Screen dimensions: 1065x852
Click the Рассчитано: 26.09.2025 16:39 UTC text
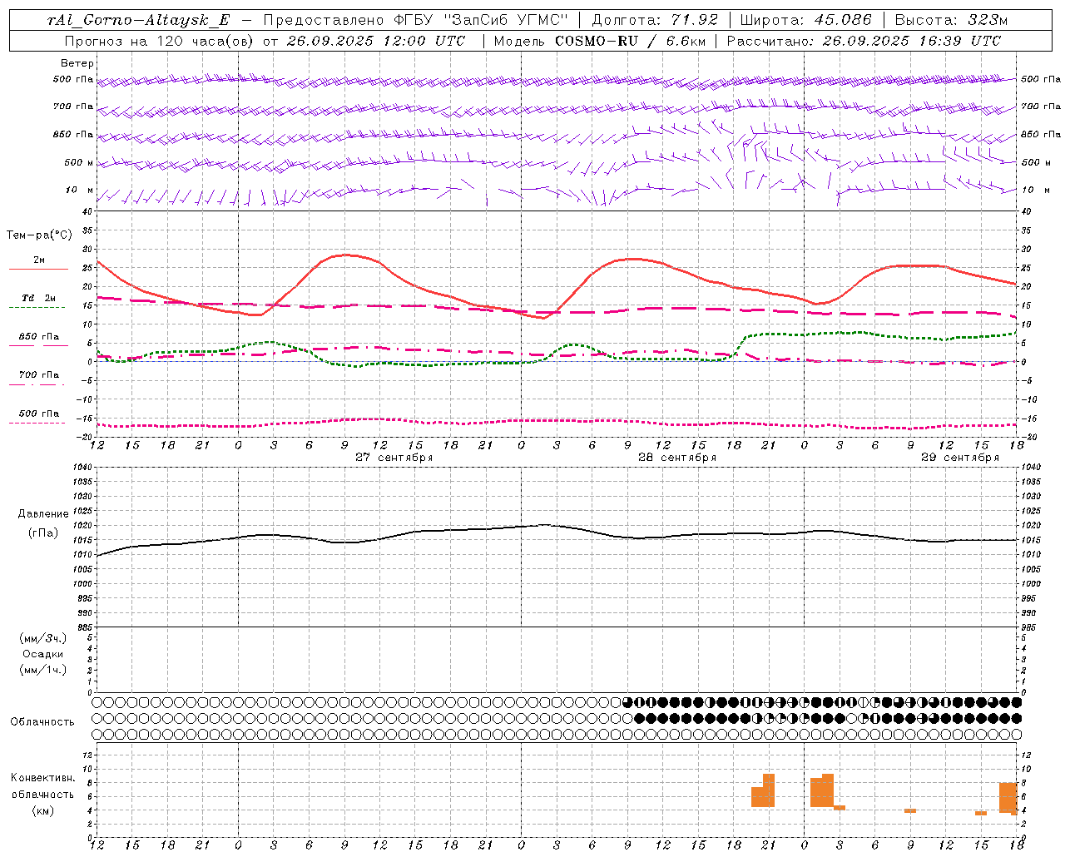coord(864,41)
